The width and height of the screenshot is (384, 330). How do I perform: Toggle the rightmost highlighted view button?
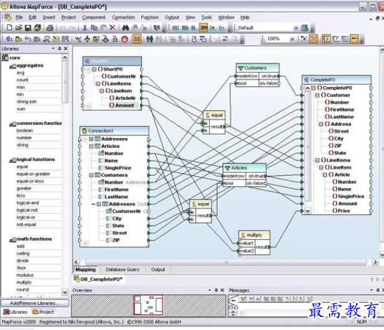click(354, 39)
